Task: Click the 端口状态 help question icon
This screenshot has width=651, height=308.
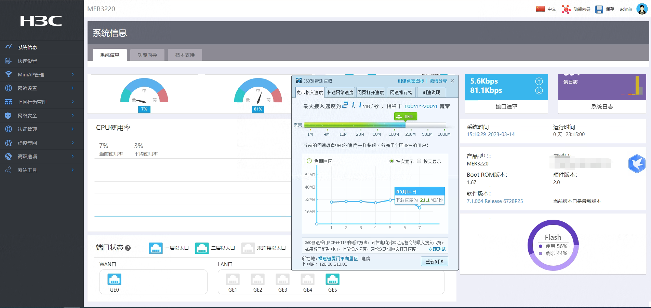Action: 128,248
